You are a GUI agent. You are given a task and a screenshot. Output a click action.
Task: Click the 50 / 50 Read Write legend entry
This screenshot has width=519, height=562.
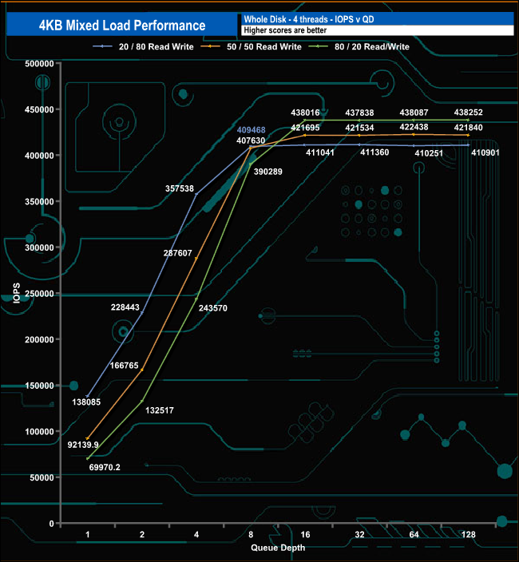click(252, 46)
